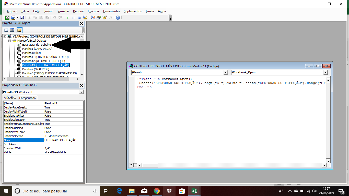
Task: Open the Workbook_Open procedure dropdown
Action: (x=325, y=72)
